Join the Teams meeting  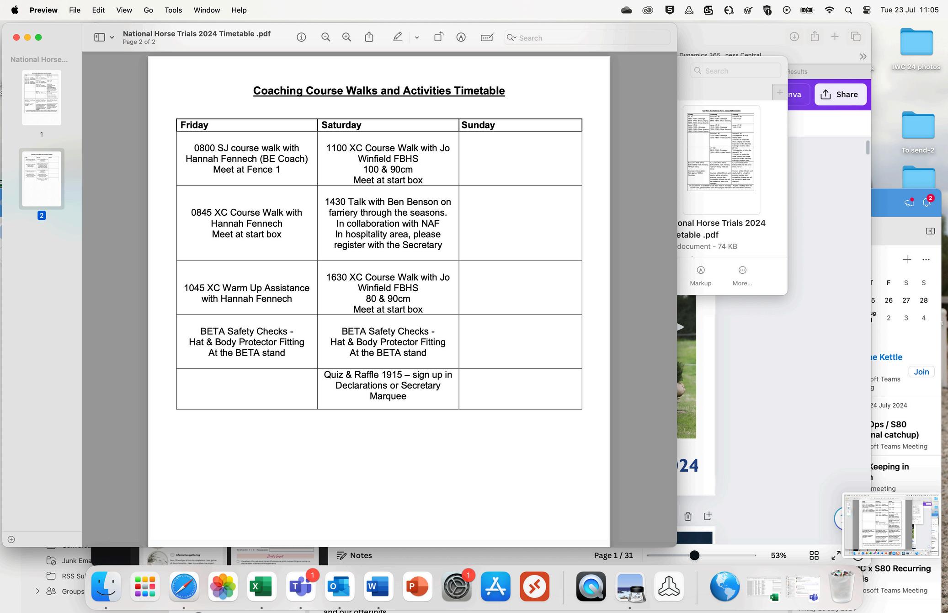[x=921, y=372]
